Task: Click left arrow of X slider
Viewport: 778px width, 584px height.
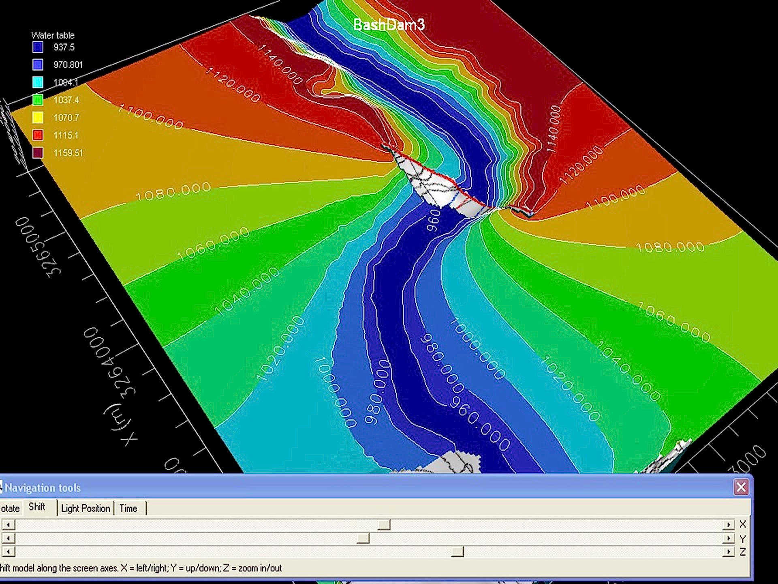Action: click(x=9, y=525)
